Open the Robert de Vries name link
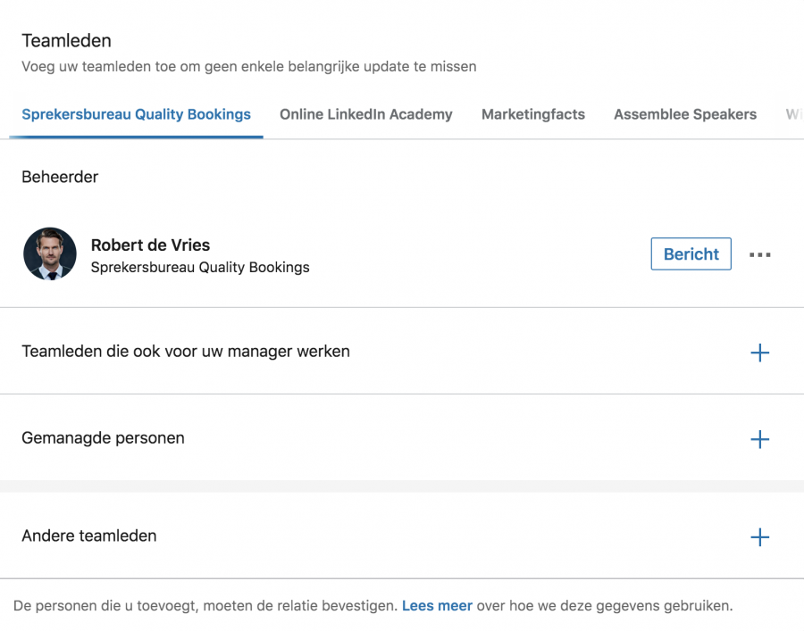804x631 pixels. [x=150, y=245]
